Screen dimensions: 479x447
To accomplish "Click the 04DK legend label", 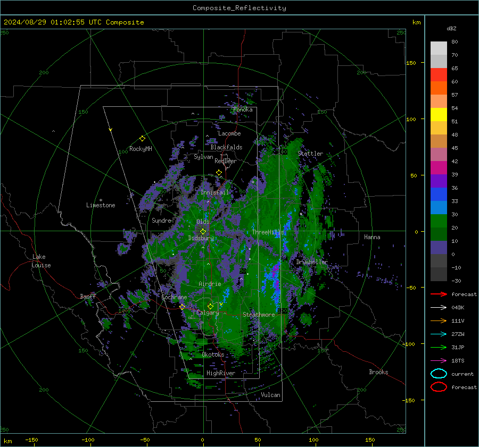I will pos(458,308).
